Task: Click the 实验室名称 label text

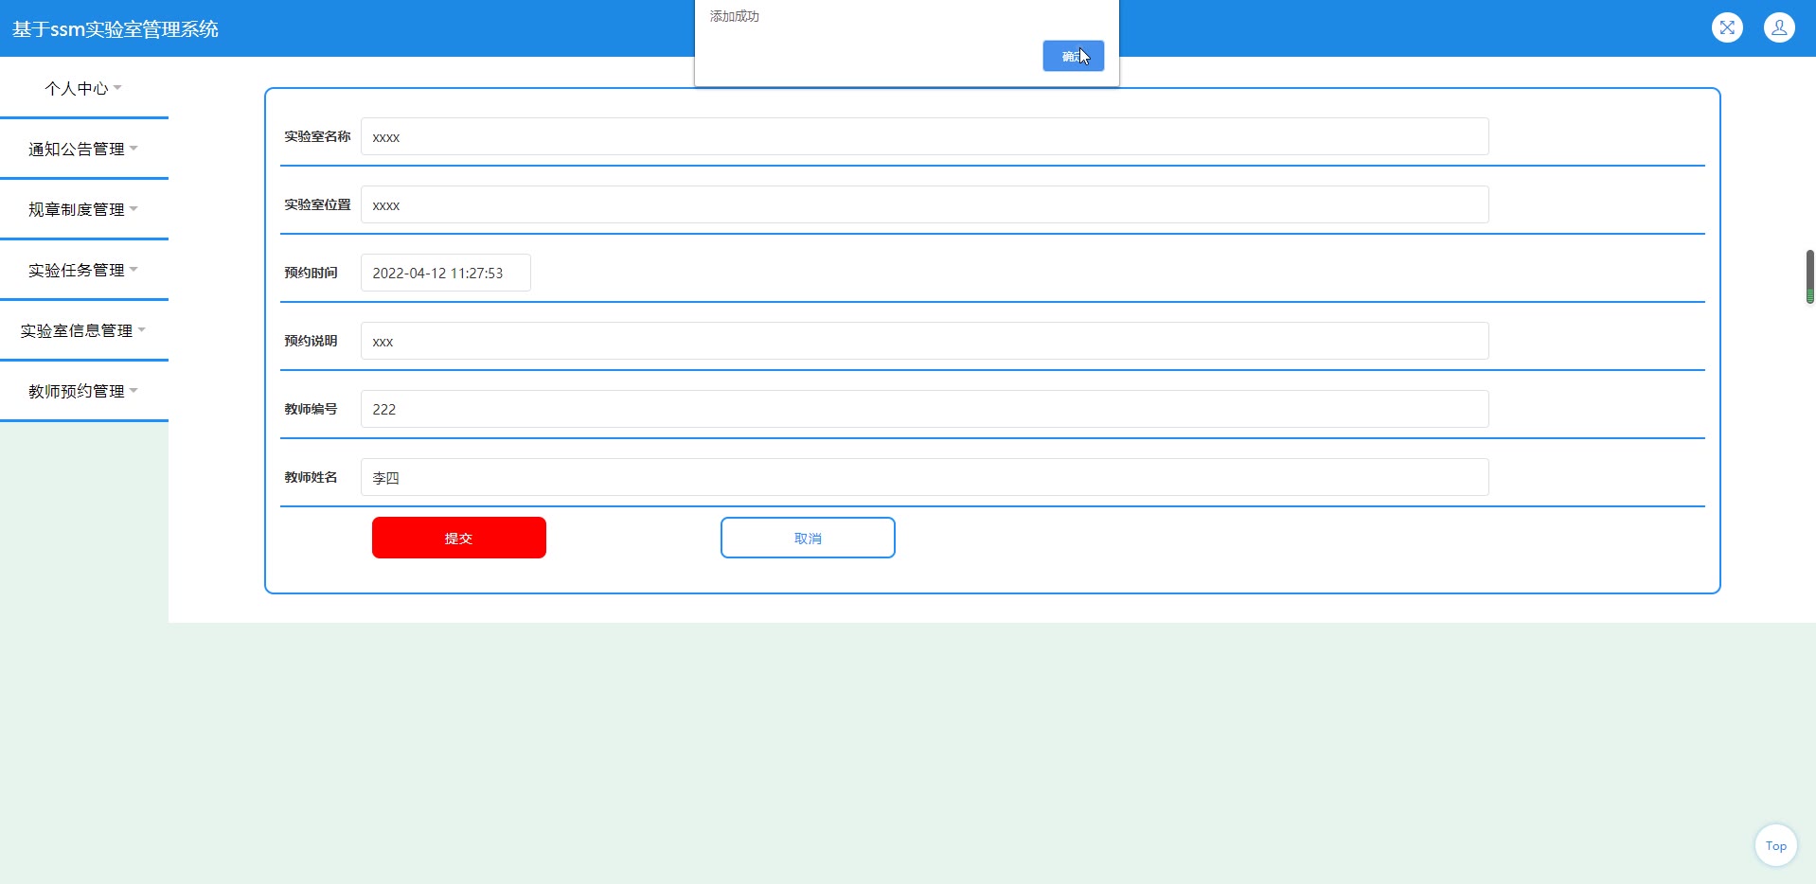Action: point(317,136)
